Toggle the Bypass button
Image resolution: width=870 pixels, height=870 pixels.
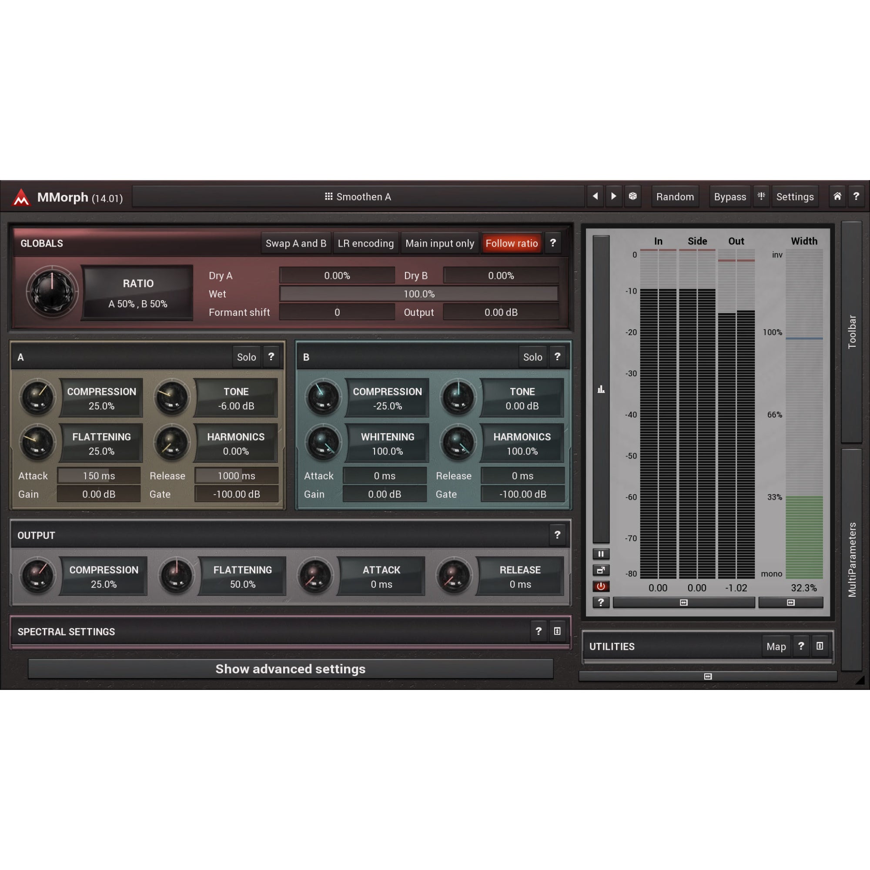[x=730, y=196]
